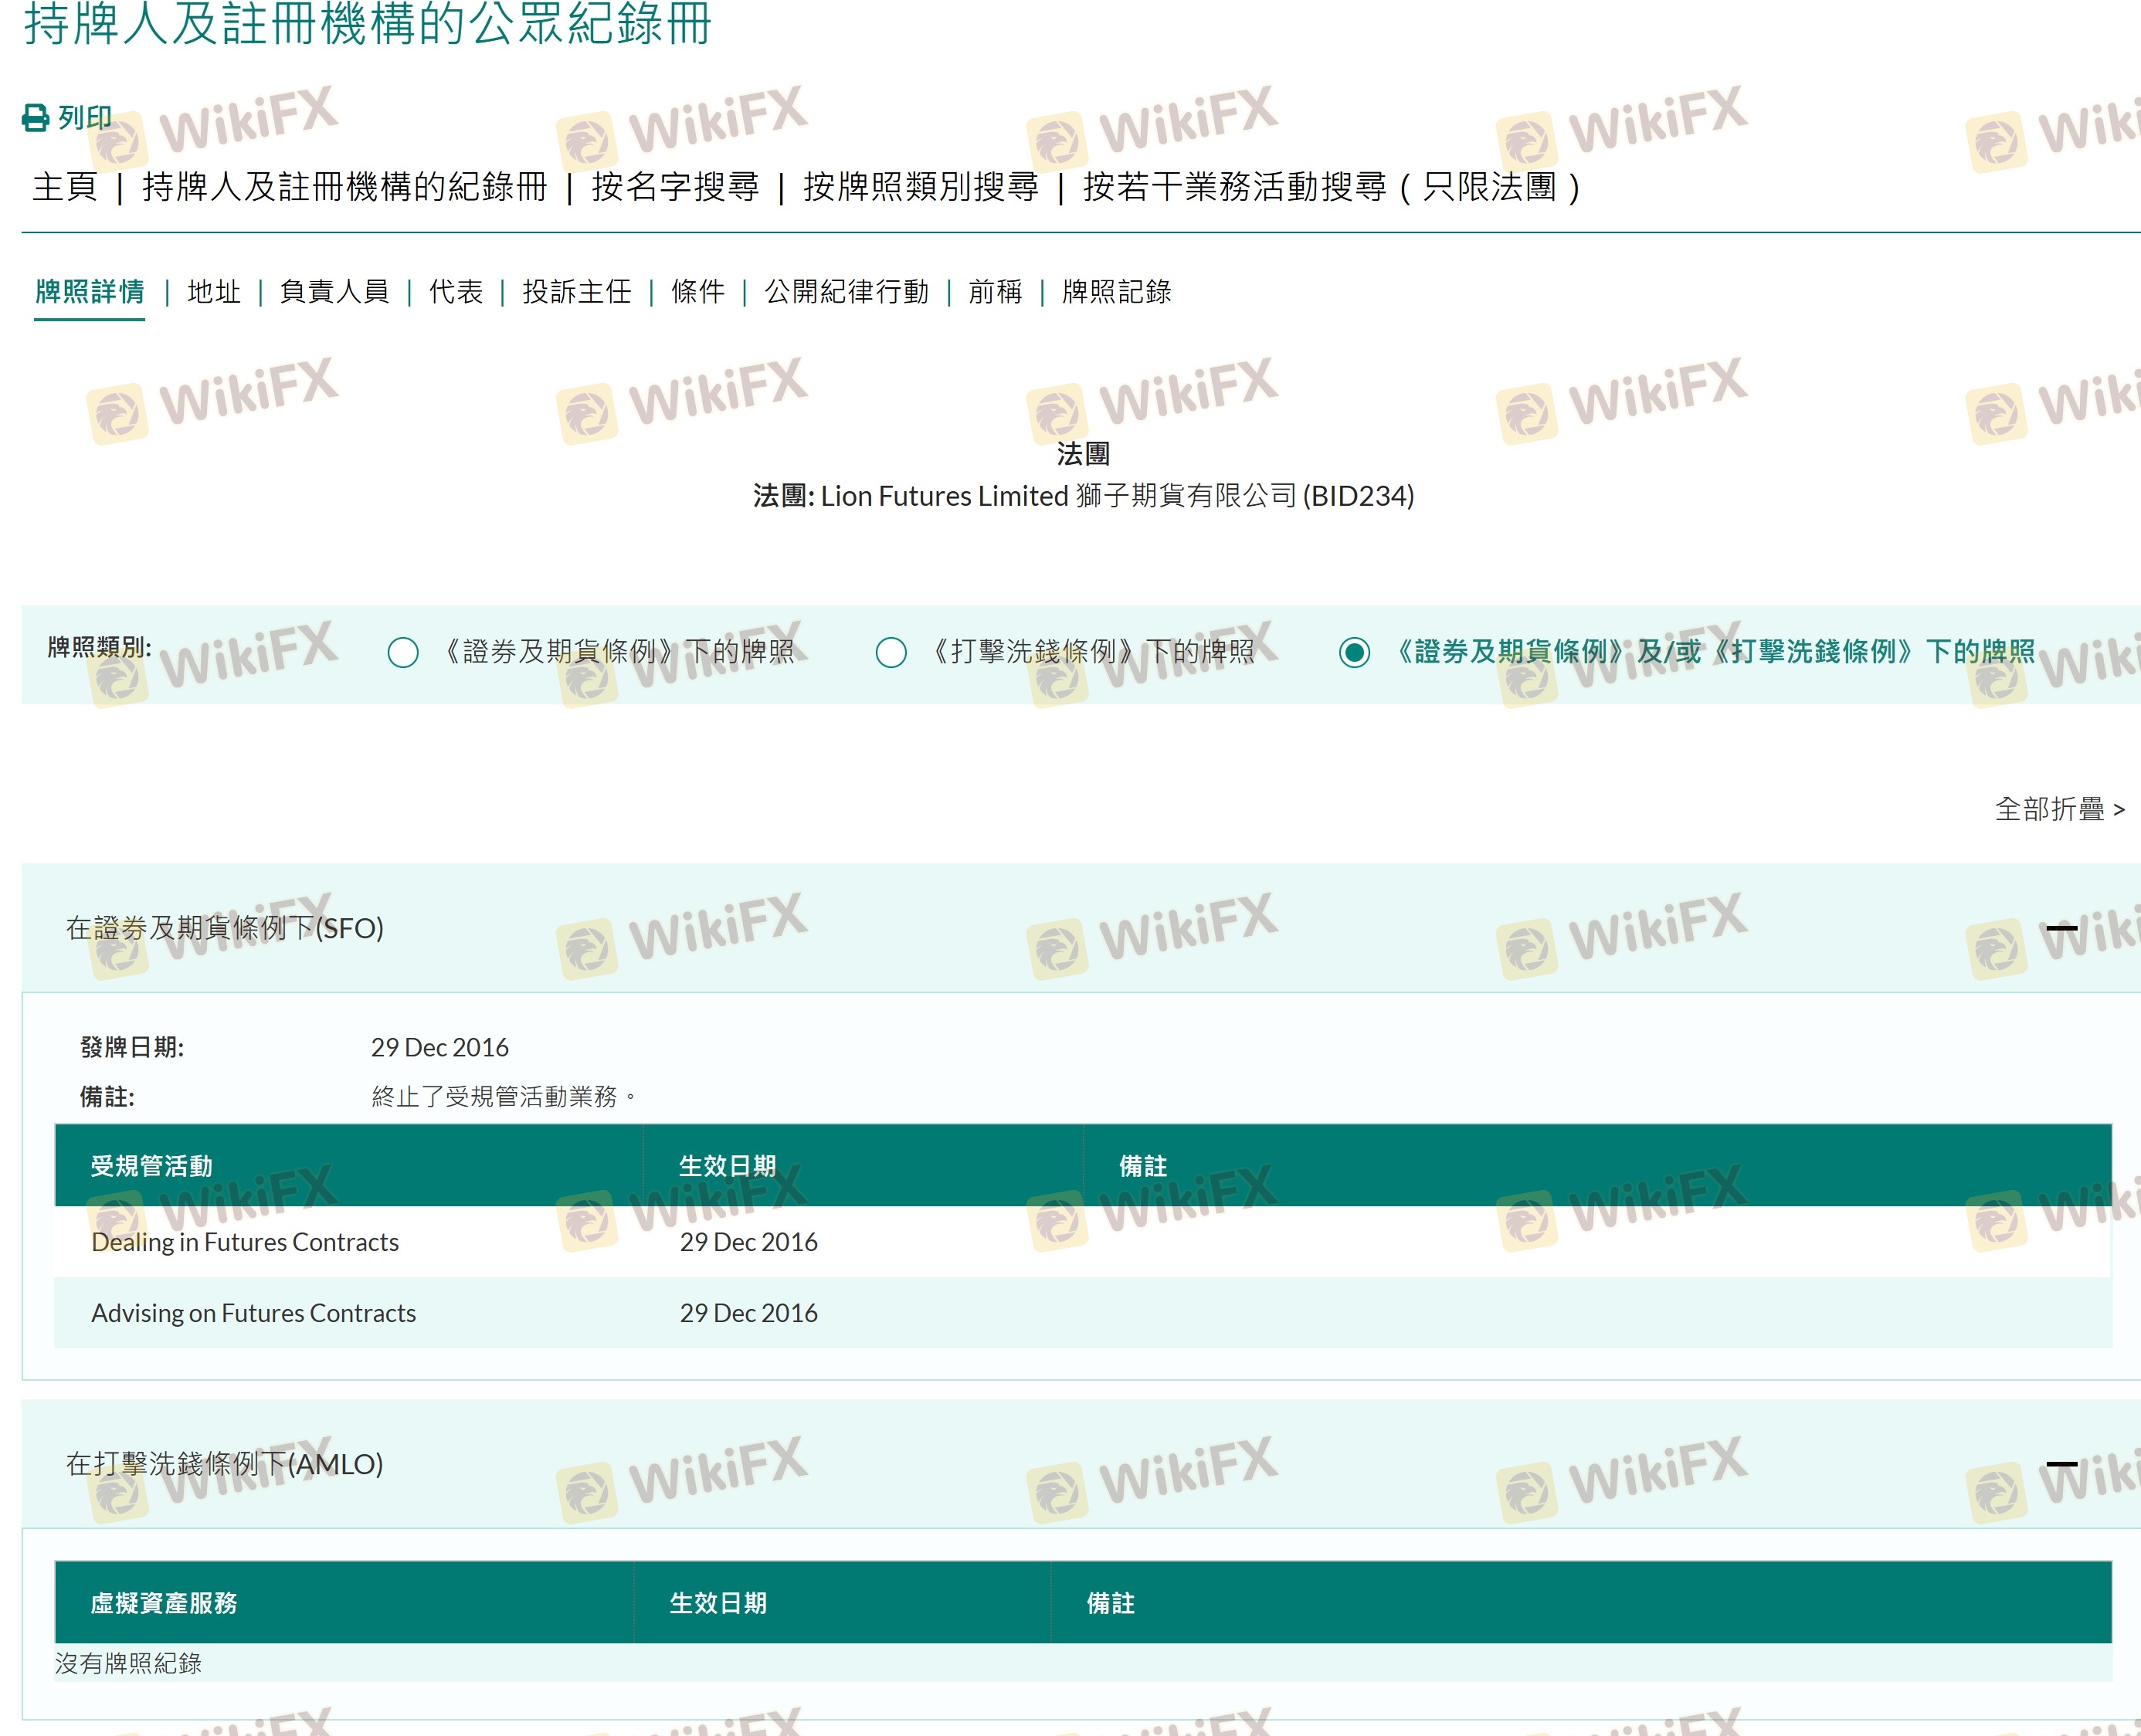Screen dimensions: 2141x1736
Task: Select 《證券及期貨條例》下的牌照 radio button
Action: pos(403,653)
